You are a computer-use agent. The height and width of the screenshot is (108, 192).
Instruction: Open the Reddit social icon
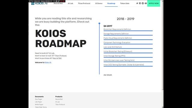143,3
